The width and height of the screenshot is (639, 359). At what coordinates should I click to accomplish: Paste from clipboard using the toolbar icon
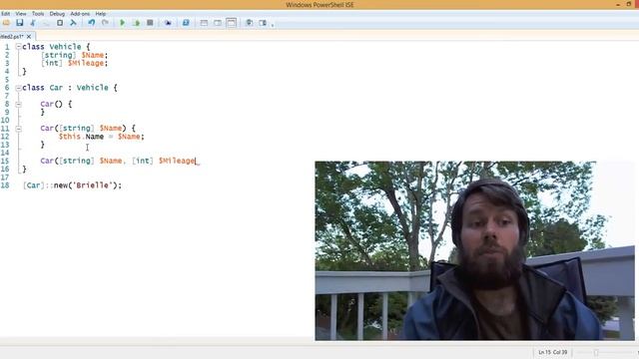[x=60, y=23]
